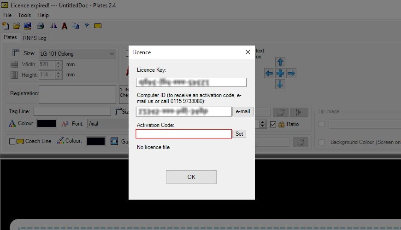Click the folder button in the bottom row
The image size is (401, 230).
(x=301, y=142)
